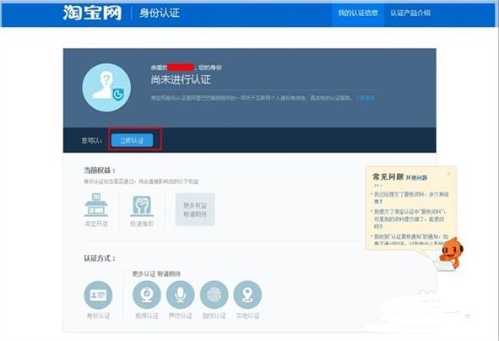
Task: Select the 指纹认证 fingerprint icon
Action: pyautogui.click(x=214, y=295)
